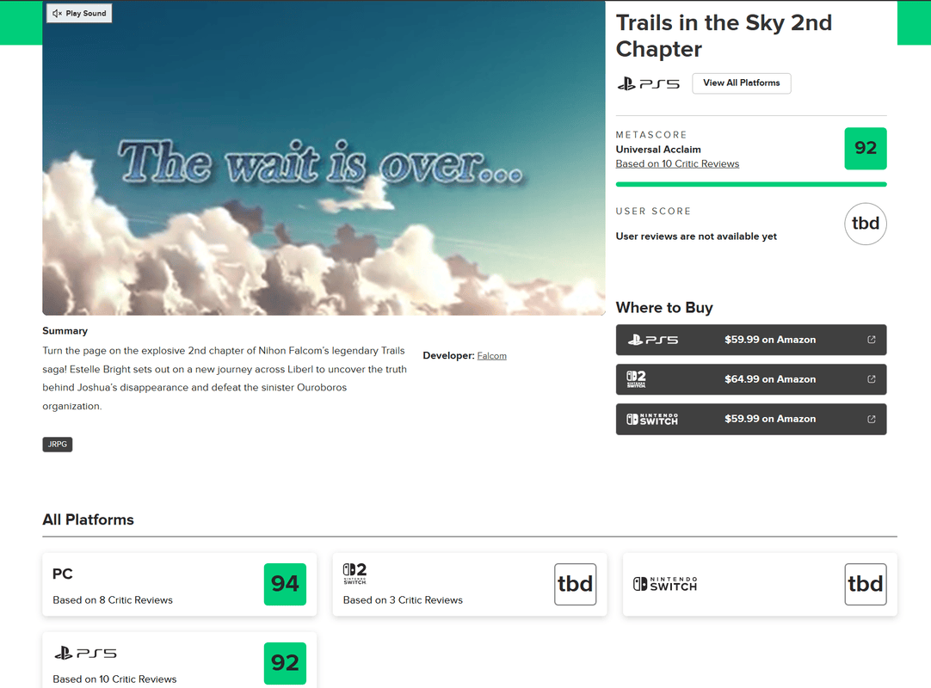Click the game title heading
This screenshot has width=931, height=688.
tap(724, 35)
